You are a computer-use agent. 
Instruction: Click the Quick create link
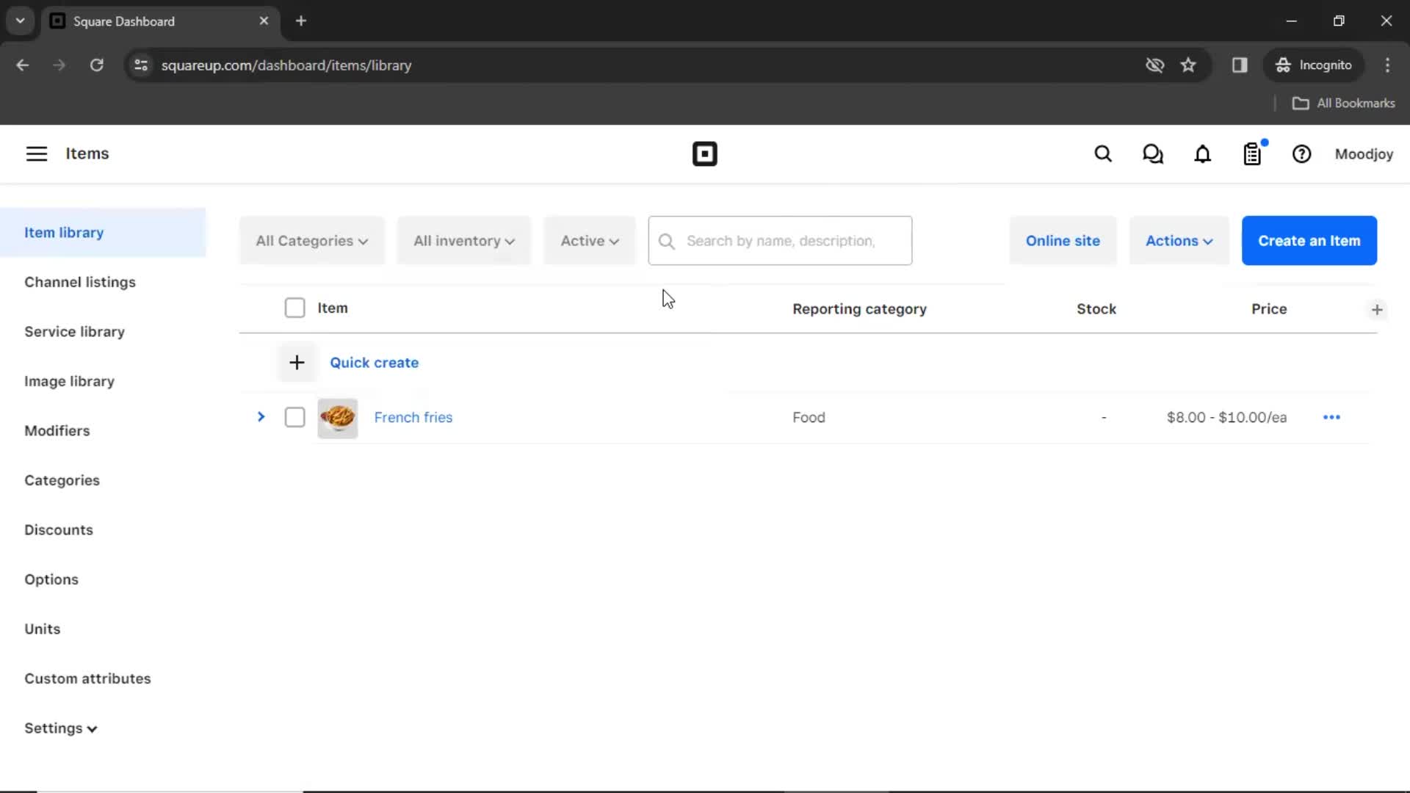click(x=375, y=362)
